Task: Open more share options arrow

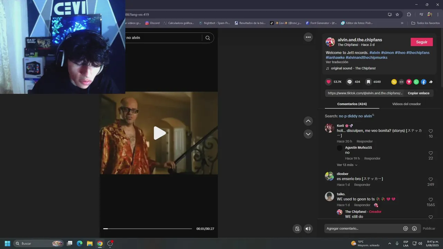Action: [x=431, y=82]
